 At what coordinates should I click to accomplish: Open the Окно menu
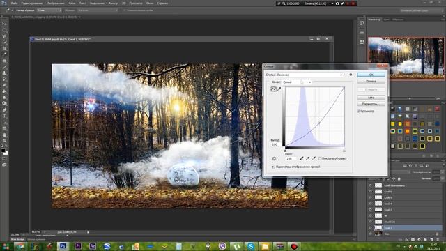[x=150, y=3]
